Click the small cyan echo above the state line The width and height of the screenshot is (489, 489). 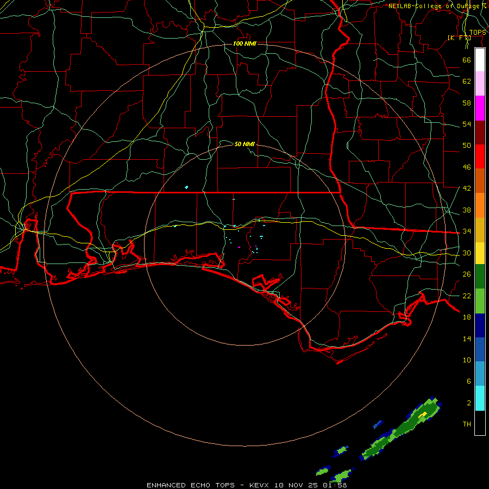coord(186,187)
